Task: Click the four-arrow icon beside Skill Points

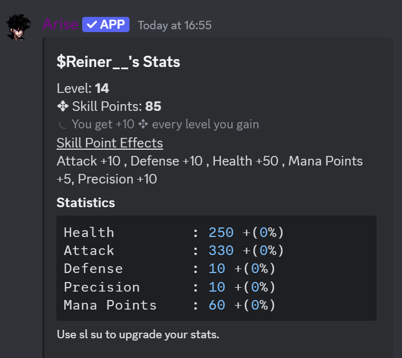Action: [62, 106]
